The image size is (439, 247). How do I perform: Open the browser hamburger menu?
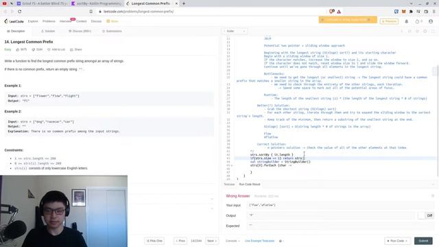coord(434,12)
